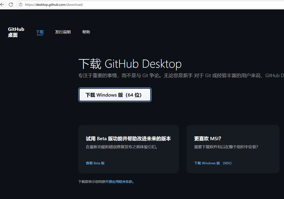Screen dimensions: 284x199
Task: Click the 下载 GitHub Desktop heading
Action: click(130, 64)
